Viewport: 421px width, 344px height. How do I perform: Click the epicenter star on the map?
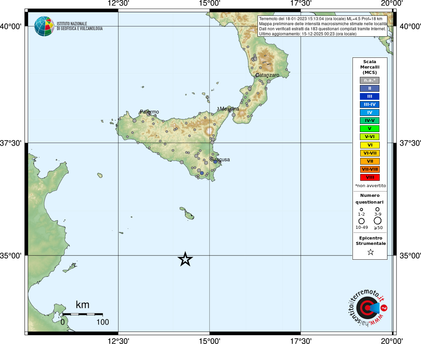pyautogui.click(x=185, y=259)
